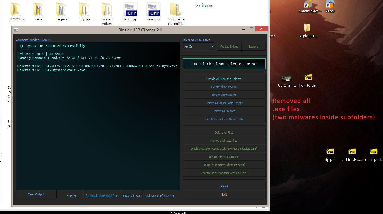
Task: Click Rinzler window title bar icon
Action: 16,30
